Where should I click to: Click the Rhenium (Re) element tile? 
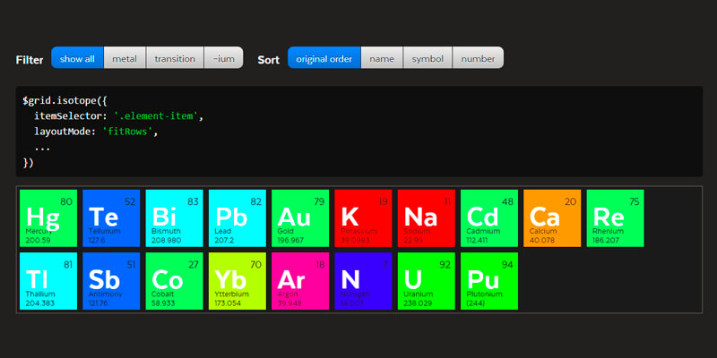tap(615, 217)
